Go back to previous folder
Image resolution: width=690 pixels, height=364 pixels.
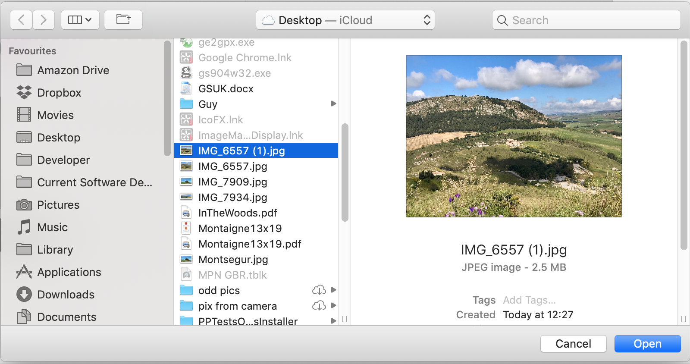21,20
